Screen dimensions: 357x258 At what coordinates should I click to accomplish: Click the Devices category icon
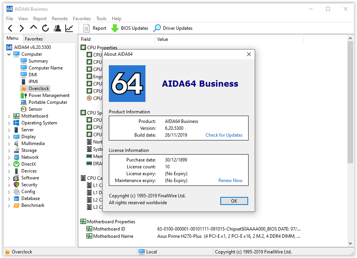(x=16, y=171)
